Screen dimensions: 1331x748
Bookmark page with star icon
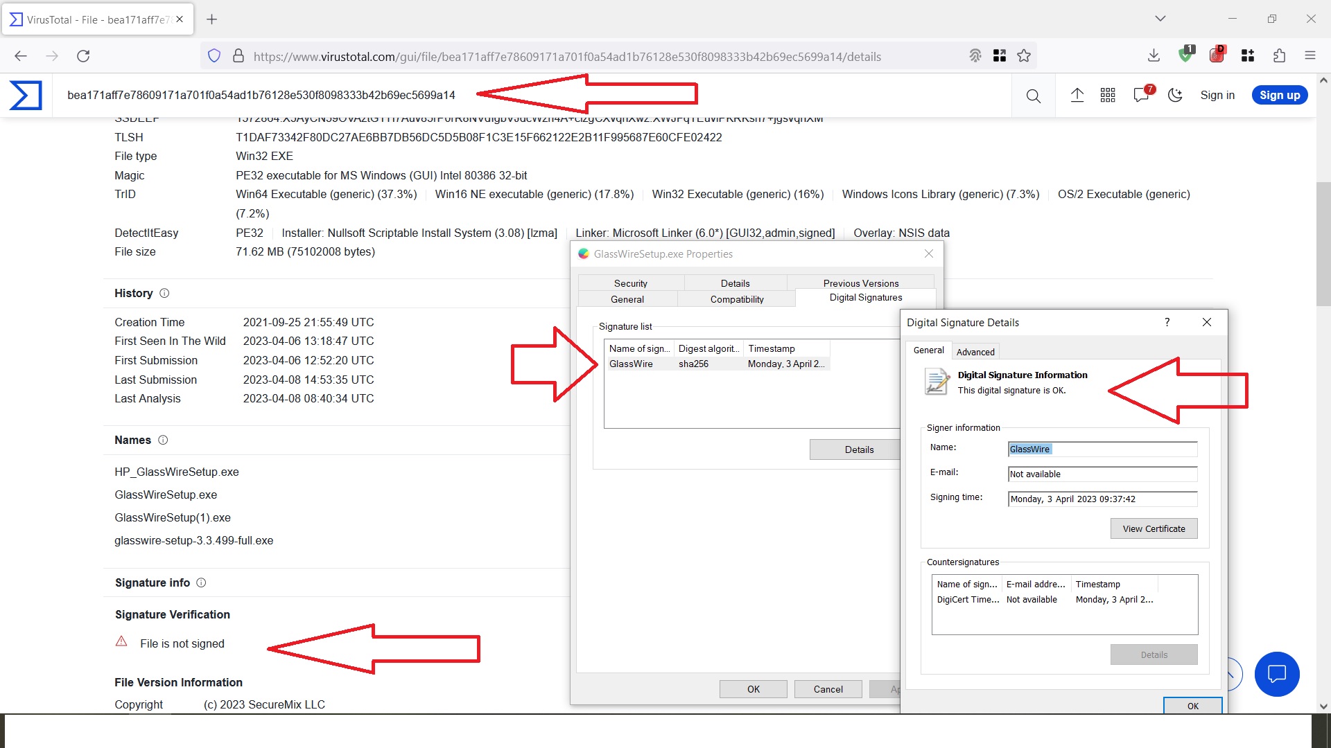pos(1024,56)
